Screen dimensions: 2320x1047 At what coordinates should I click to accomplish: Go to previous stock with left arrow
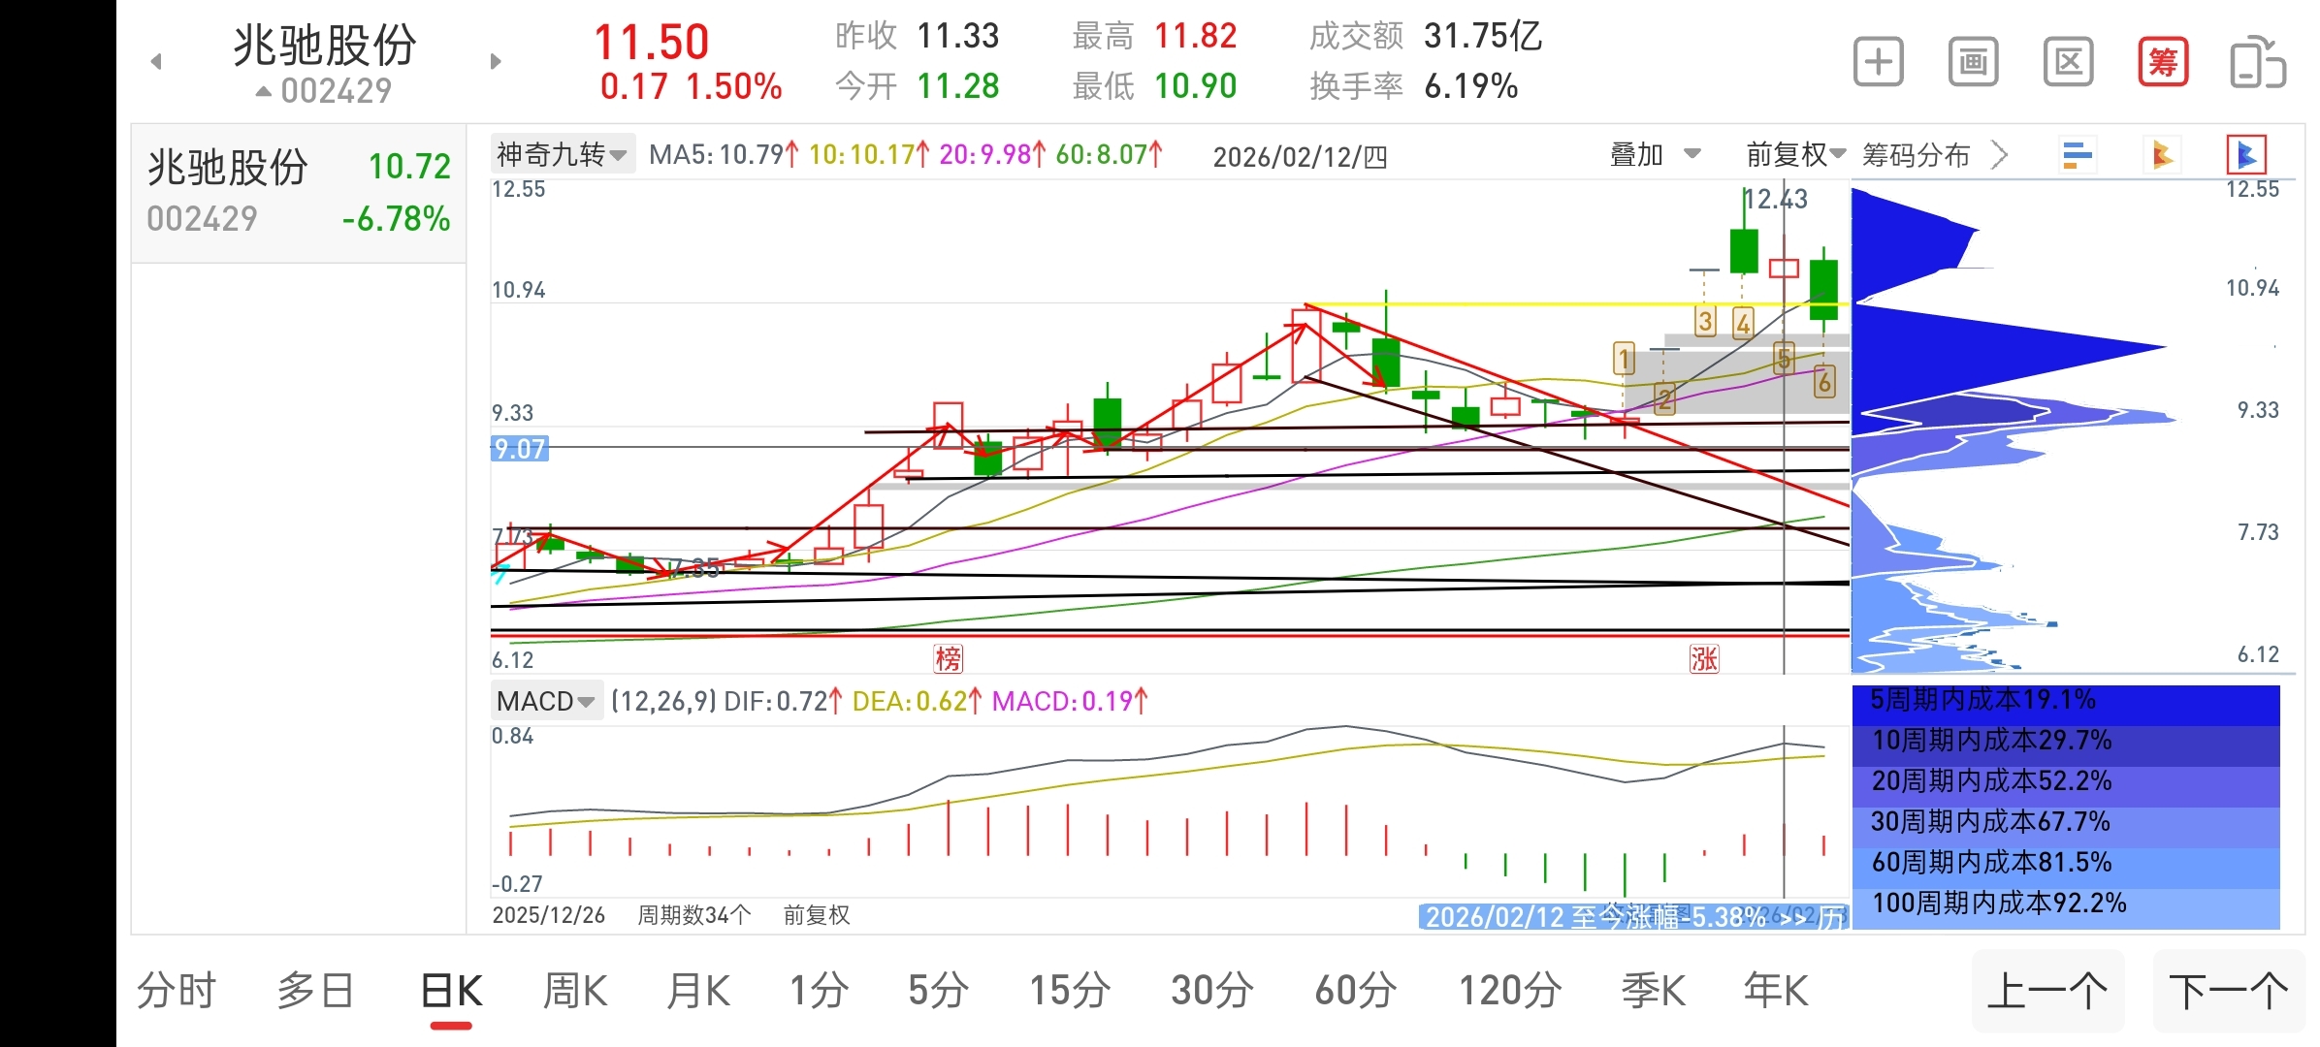(x=156, y=62)
